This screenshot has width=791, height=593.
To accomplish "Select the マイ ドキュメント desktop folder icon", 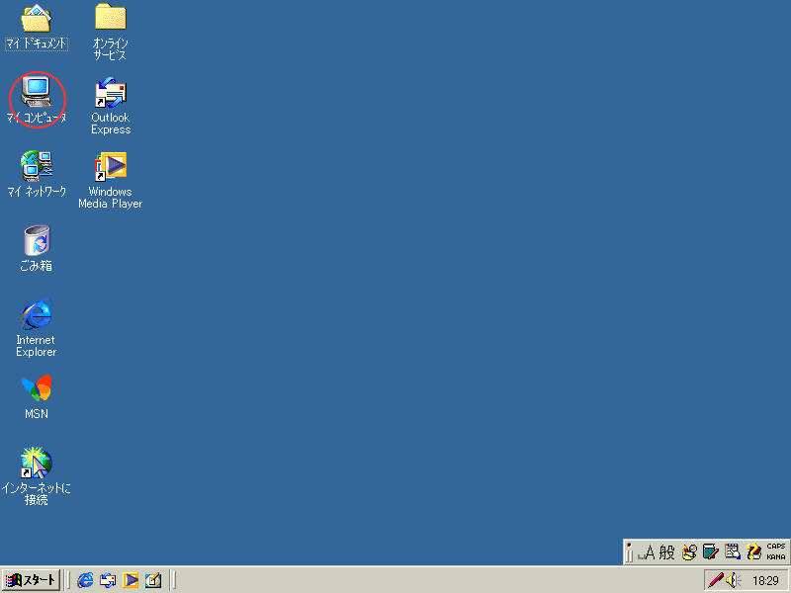I will 37,27.
